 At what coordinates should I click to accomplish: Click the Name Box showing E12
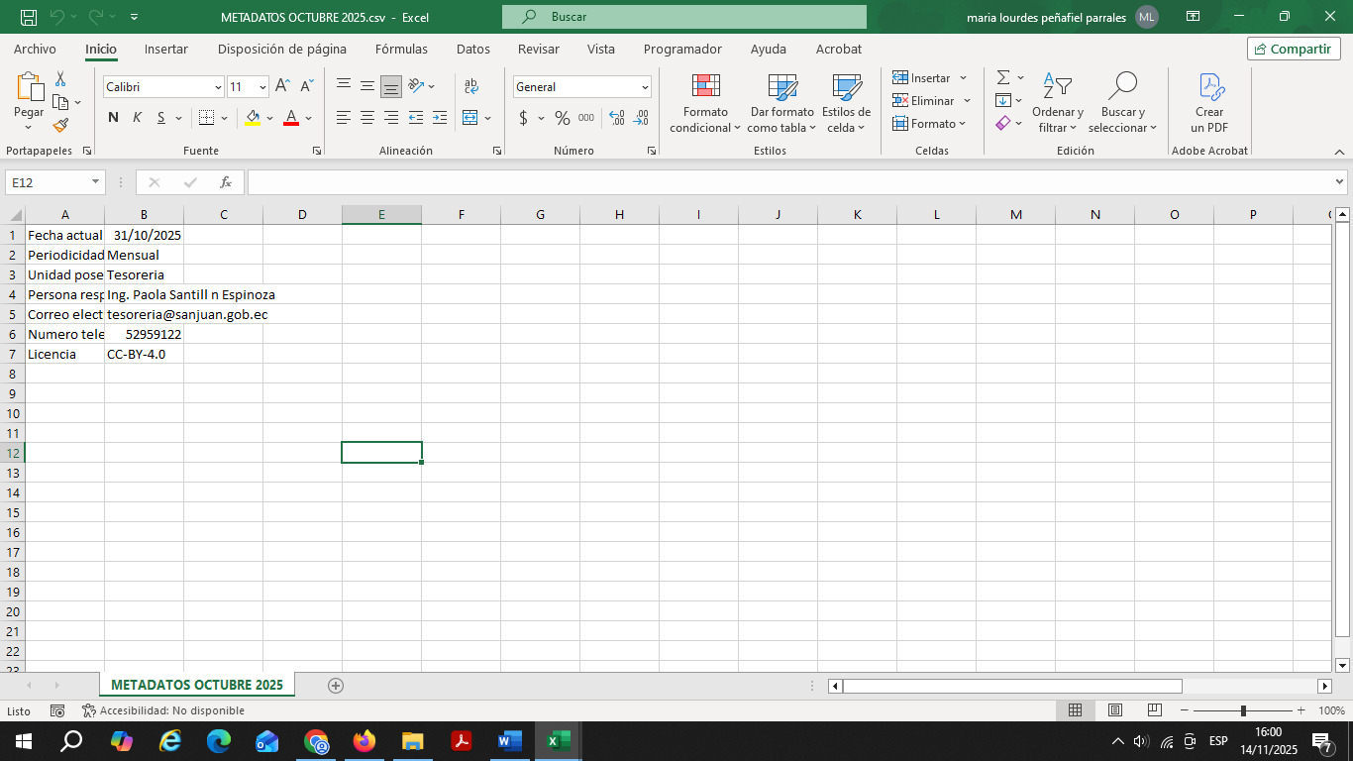click(48, 182)
